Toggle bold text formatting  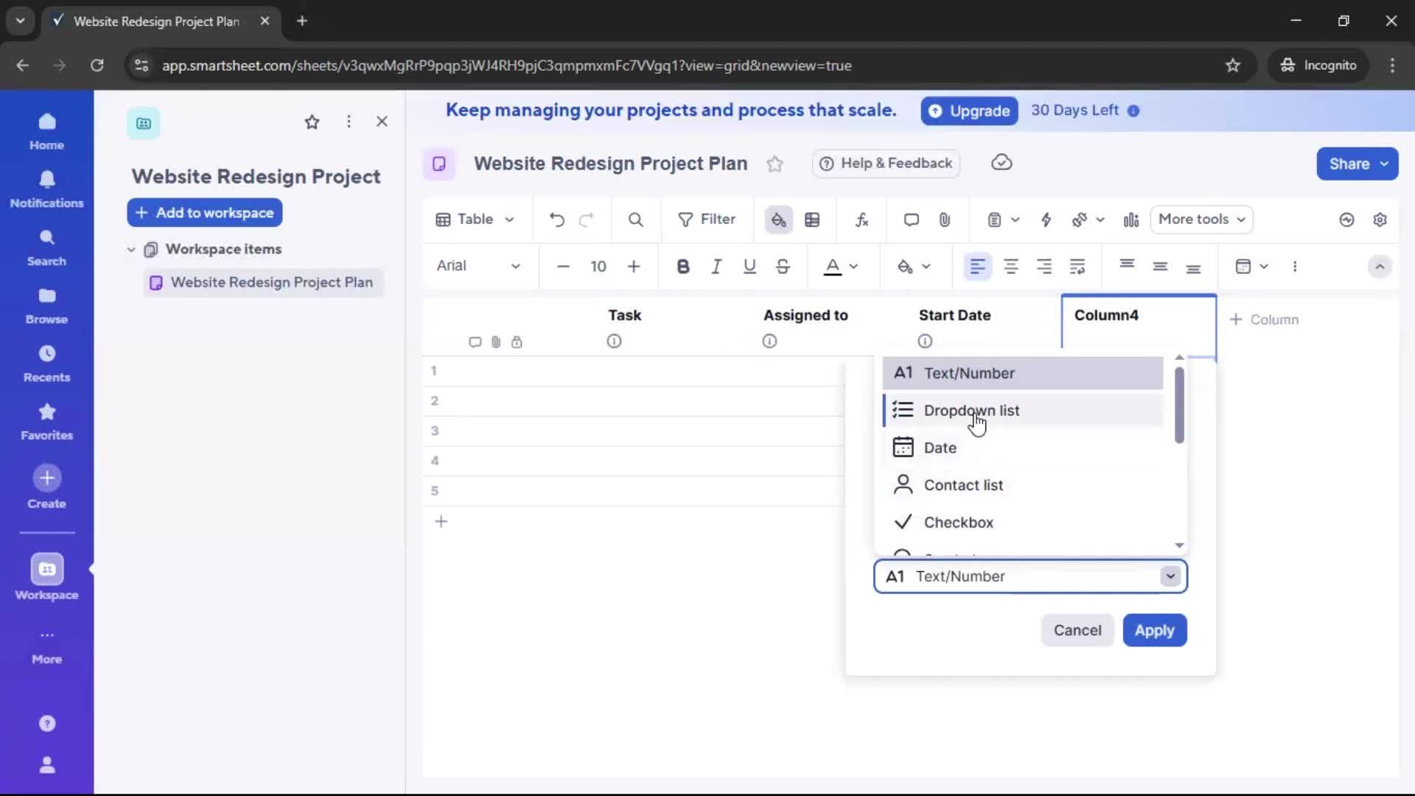pos(683,267)
